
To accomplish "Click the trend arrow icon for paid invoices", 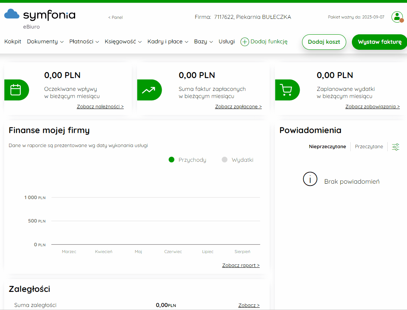I will pyautogui.click(x=149, y=90).
